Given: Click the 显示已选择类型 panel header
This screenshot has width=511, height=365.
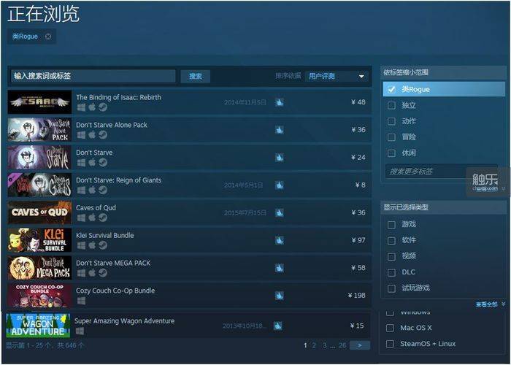Looking at the screenshot, I should coord(443,207).
